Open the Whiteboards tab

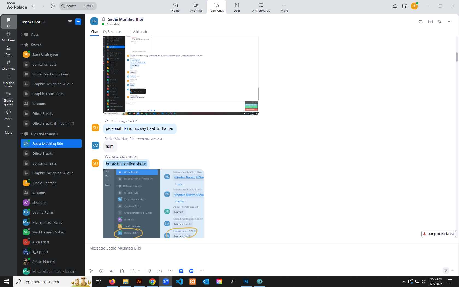coord(261,7)
